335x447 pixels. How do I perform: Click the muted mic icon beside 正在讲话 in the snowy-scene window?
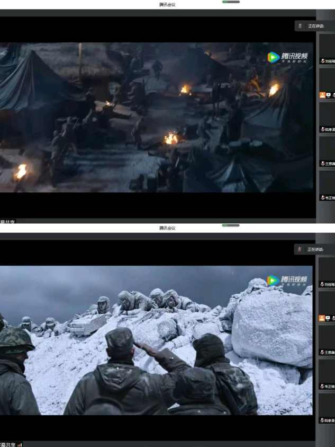(301, 249)
